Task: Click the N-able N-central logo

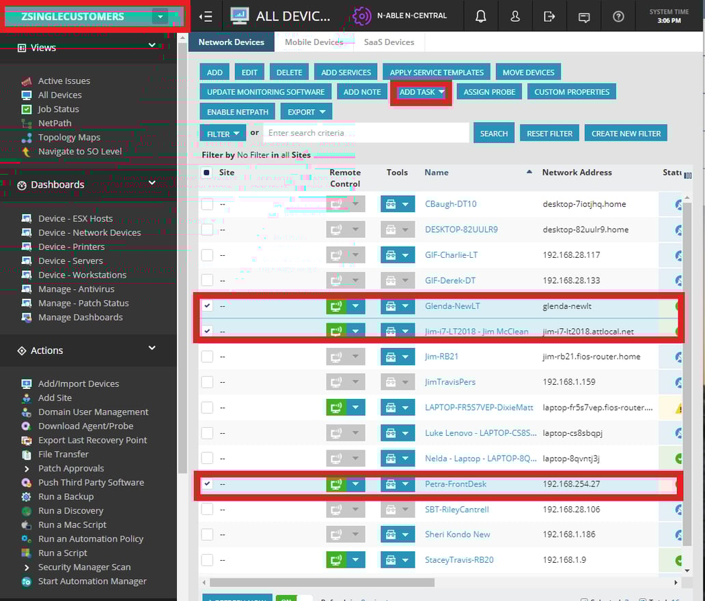Action: [x=361, y=16]
